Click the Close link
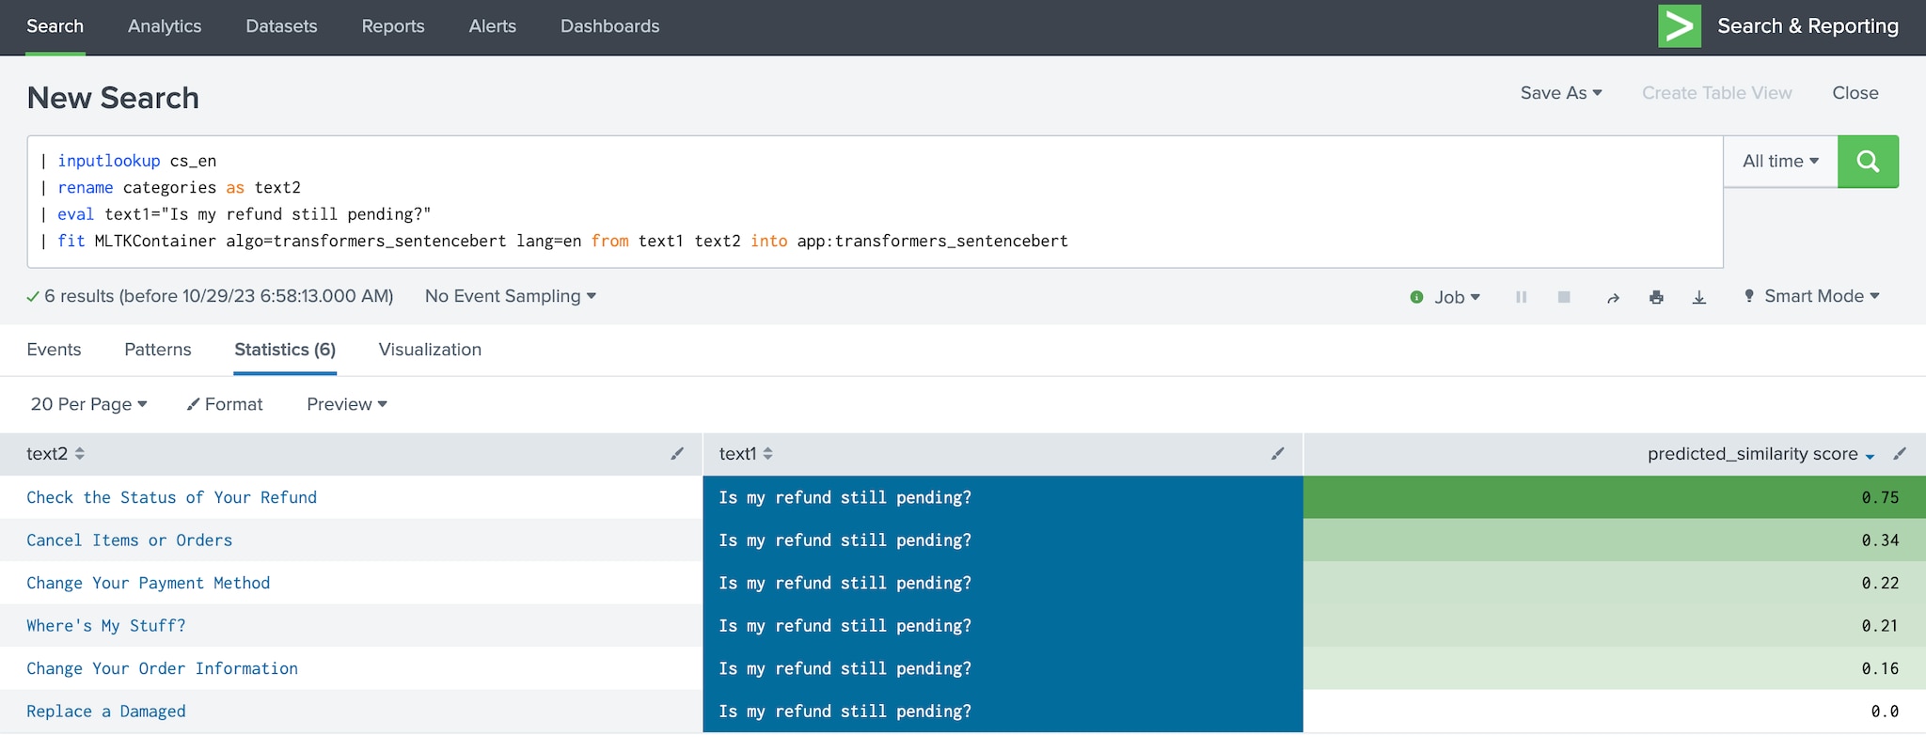Image resolution: width=1926 pixels, height=751 pixels. 1855,93
